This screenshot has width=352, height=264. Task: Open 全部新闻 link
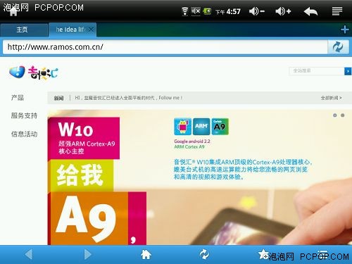pyautogui.click(x=331, y=98)
